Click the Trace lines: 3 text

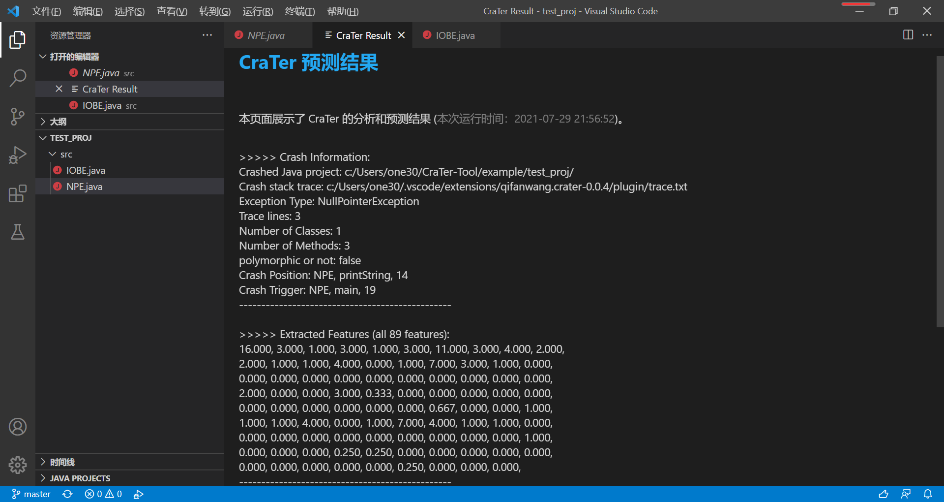click(x=269, y=216)
